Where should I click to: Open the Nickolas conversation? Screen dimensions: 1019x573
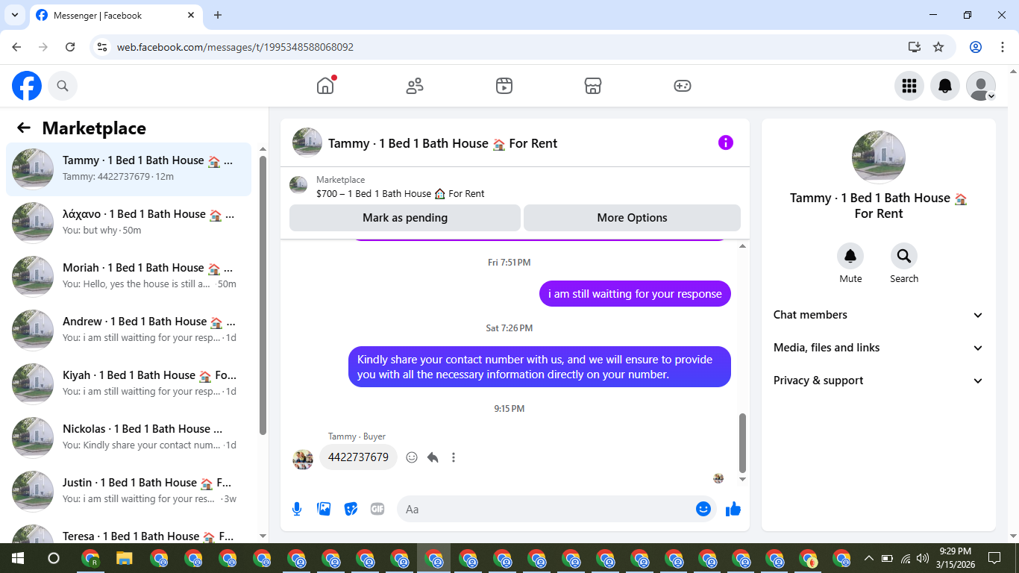129,438
